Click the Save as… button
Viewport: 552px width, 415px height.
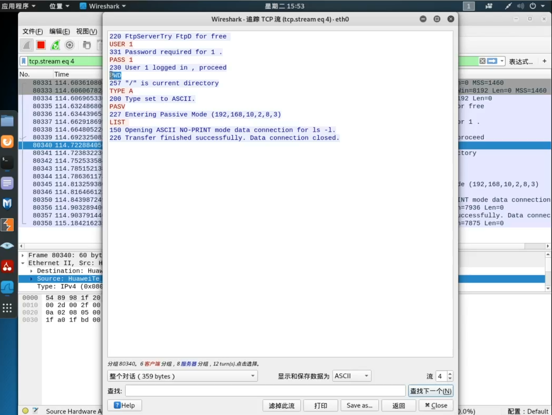tap(359, 406)
